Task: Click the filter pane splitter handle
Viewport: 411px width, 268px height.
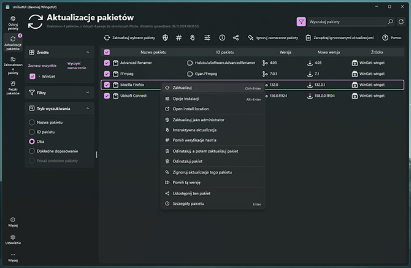Action: (96, 155)
